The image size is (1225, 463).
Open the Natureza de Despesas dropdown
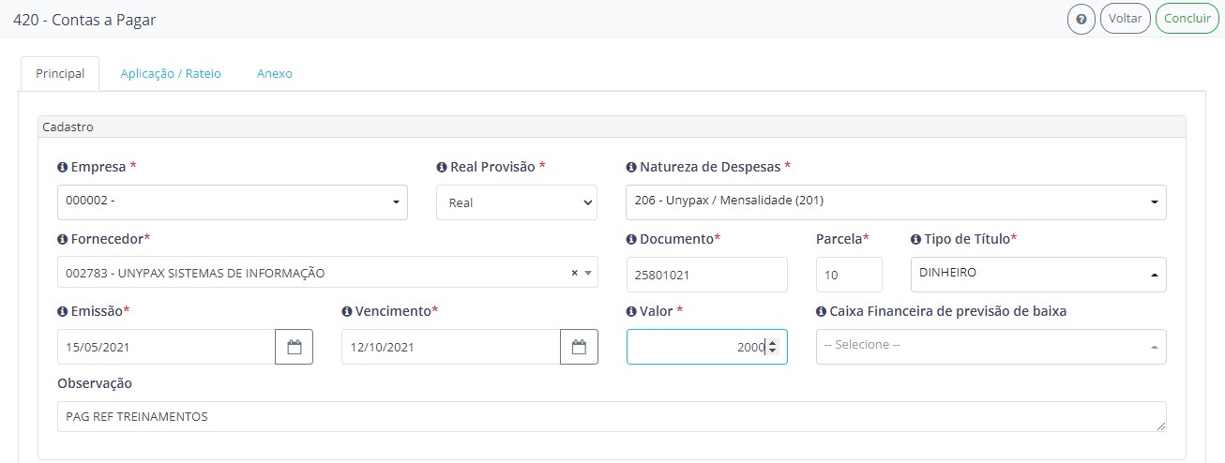896,202
